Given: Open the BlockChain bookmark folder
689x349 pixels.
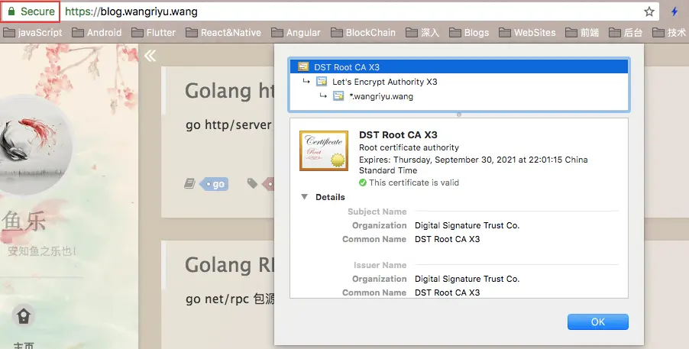Looking at the screenshot, I should click(x=363, y=33).
